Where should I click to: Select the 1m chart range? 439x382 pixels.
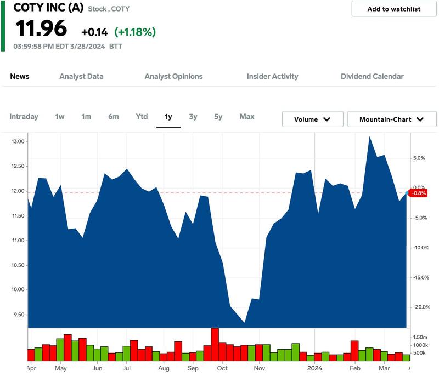[86, 117]
